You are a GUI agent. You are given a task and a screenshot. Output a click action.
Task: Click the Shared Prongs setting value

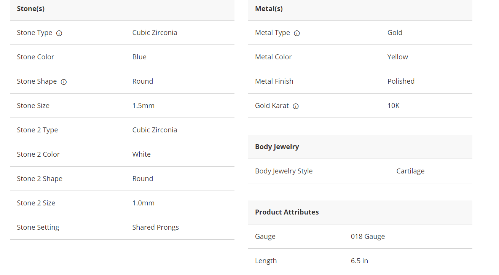tap(155, 227)
